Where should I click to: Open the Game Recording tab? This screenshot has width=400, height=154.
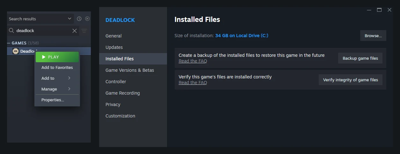click(x=133, y=93)
